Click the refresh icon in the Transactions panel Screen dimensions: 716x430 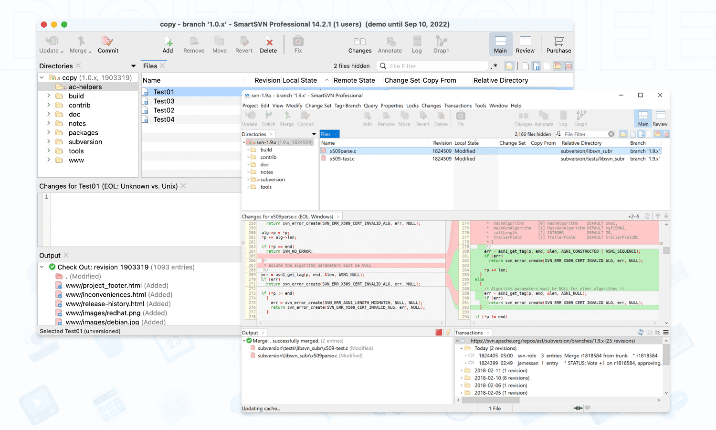point(641,333)
